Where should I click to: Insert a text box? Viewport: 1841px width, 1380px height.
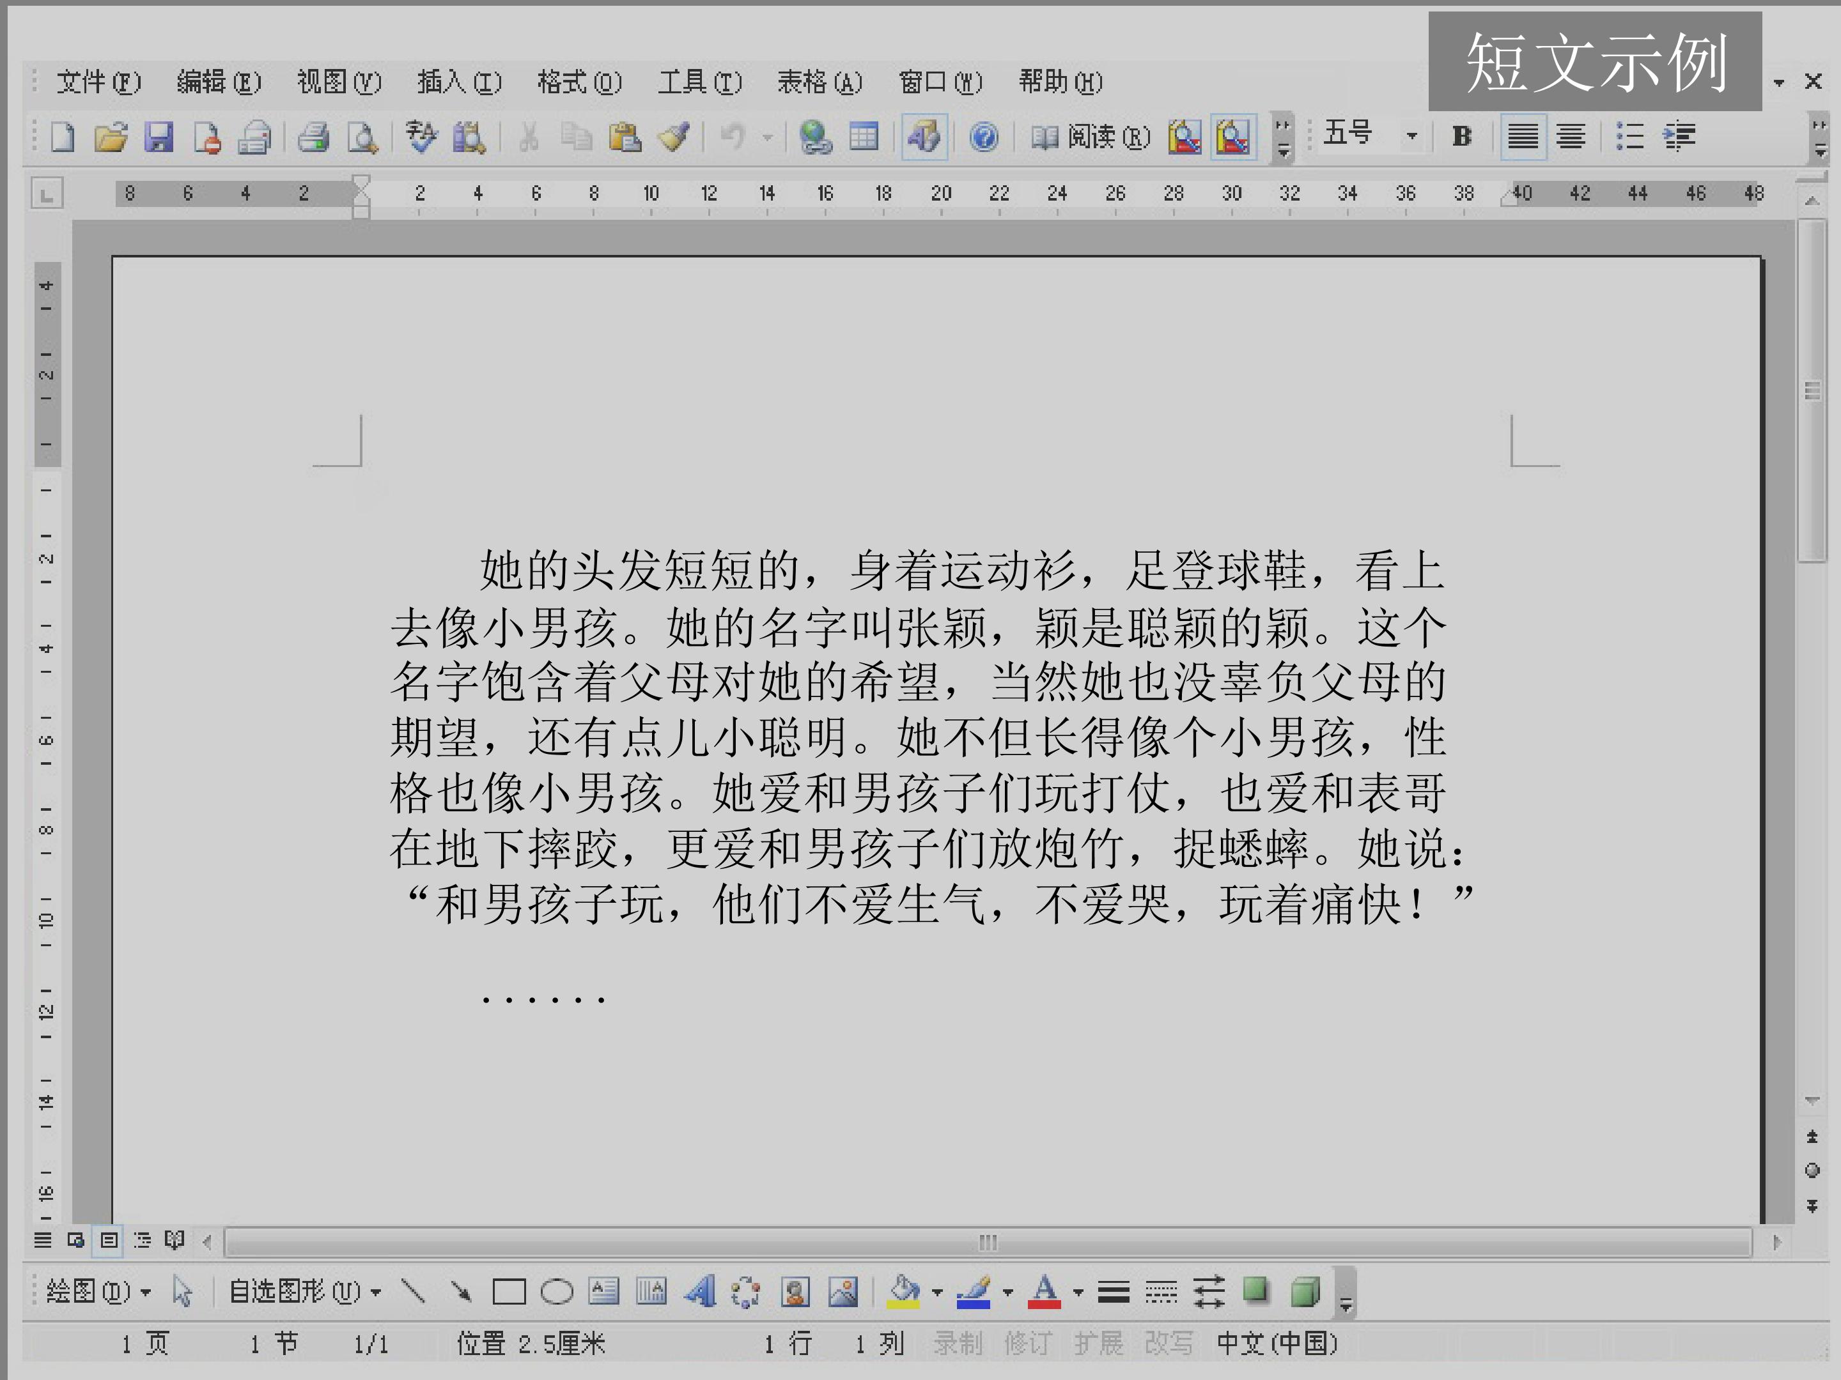[x=604, y=1291]
